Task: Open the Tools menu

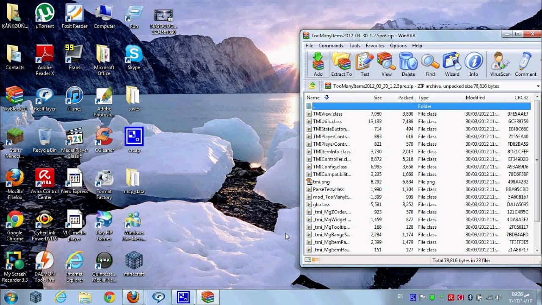Action: tap(354, 45)
